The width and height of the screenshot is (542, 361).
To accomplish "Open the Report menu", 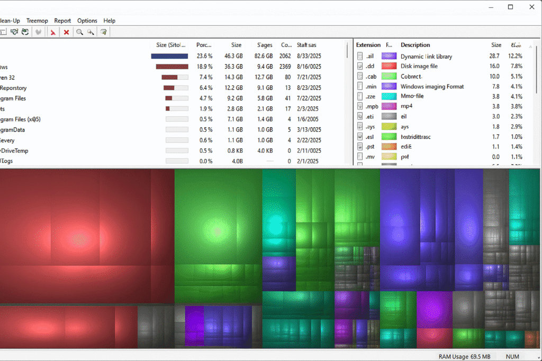I will [62, 21].
